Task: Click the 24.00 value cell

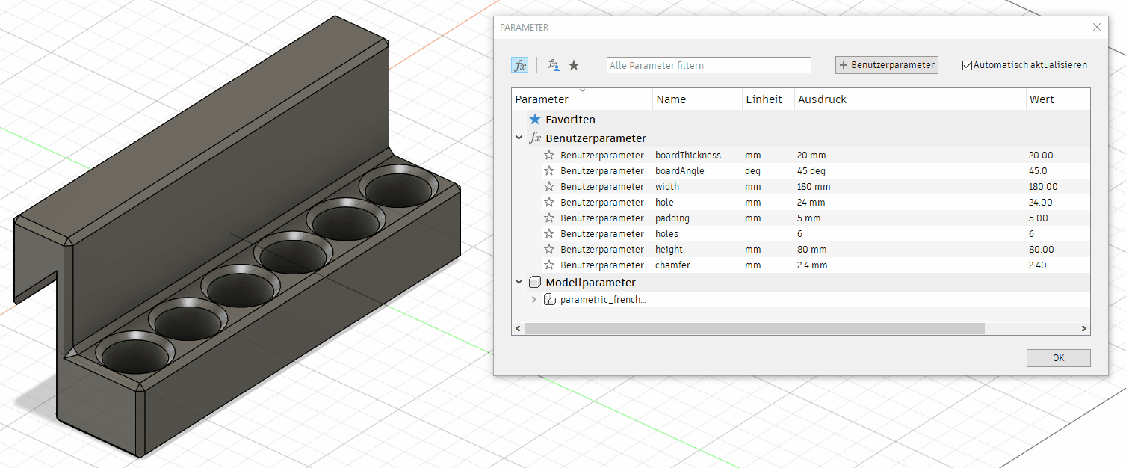Action: 1040,203
